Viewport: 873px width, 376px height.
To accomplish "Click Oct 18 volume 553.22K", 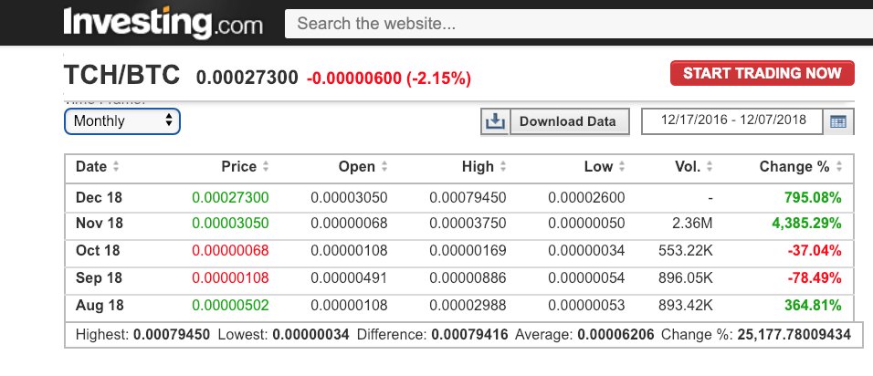I will click(x=686, y=251).
